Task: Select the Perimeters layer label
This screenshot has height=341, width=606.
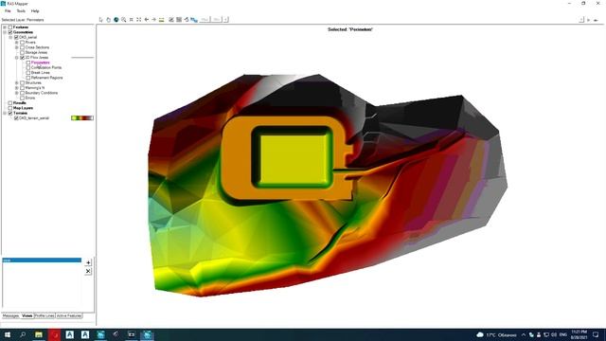Action: point(41,63)
